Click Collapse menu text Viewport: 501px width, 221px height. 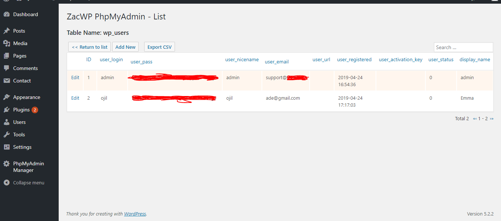coord(29,183)
